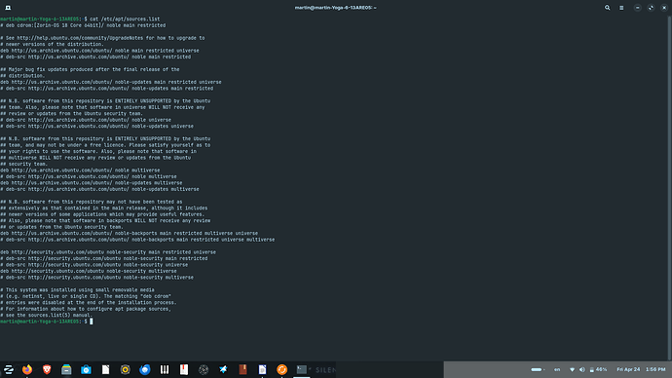Click the new tab icon in terminal header

(8, 8)
